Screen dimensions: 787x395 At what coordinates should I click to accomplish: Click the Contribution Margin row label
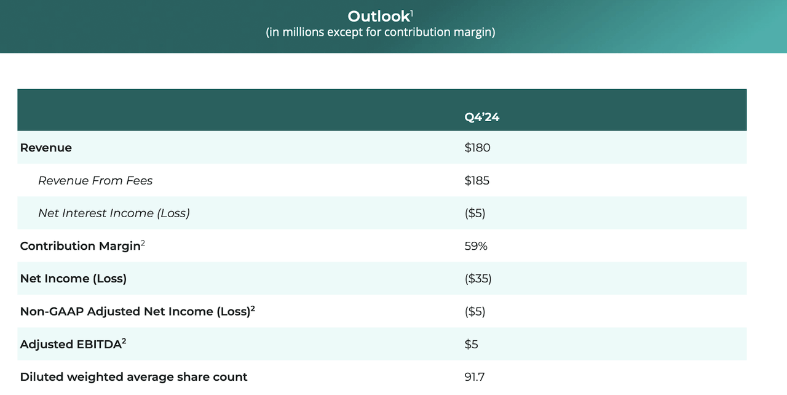click(79, 246)
